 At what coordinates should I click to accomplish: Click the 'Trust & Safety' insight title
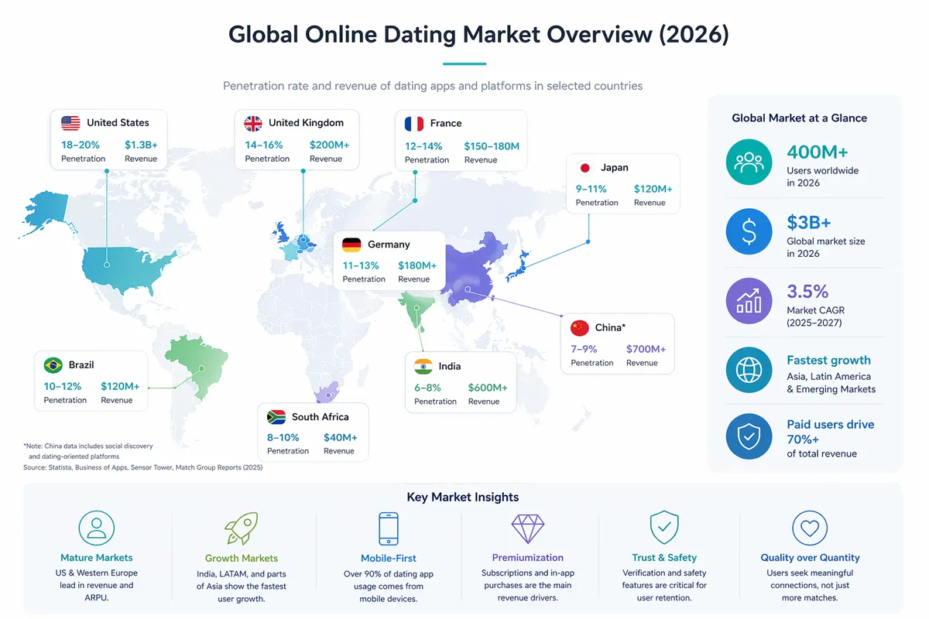pyautogui.click(x=664, y=558)
